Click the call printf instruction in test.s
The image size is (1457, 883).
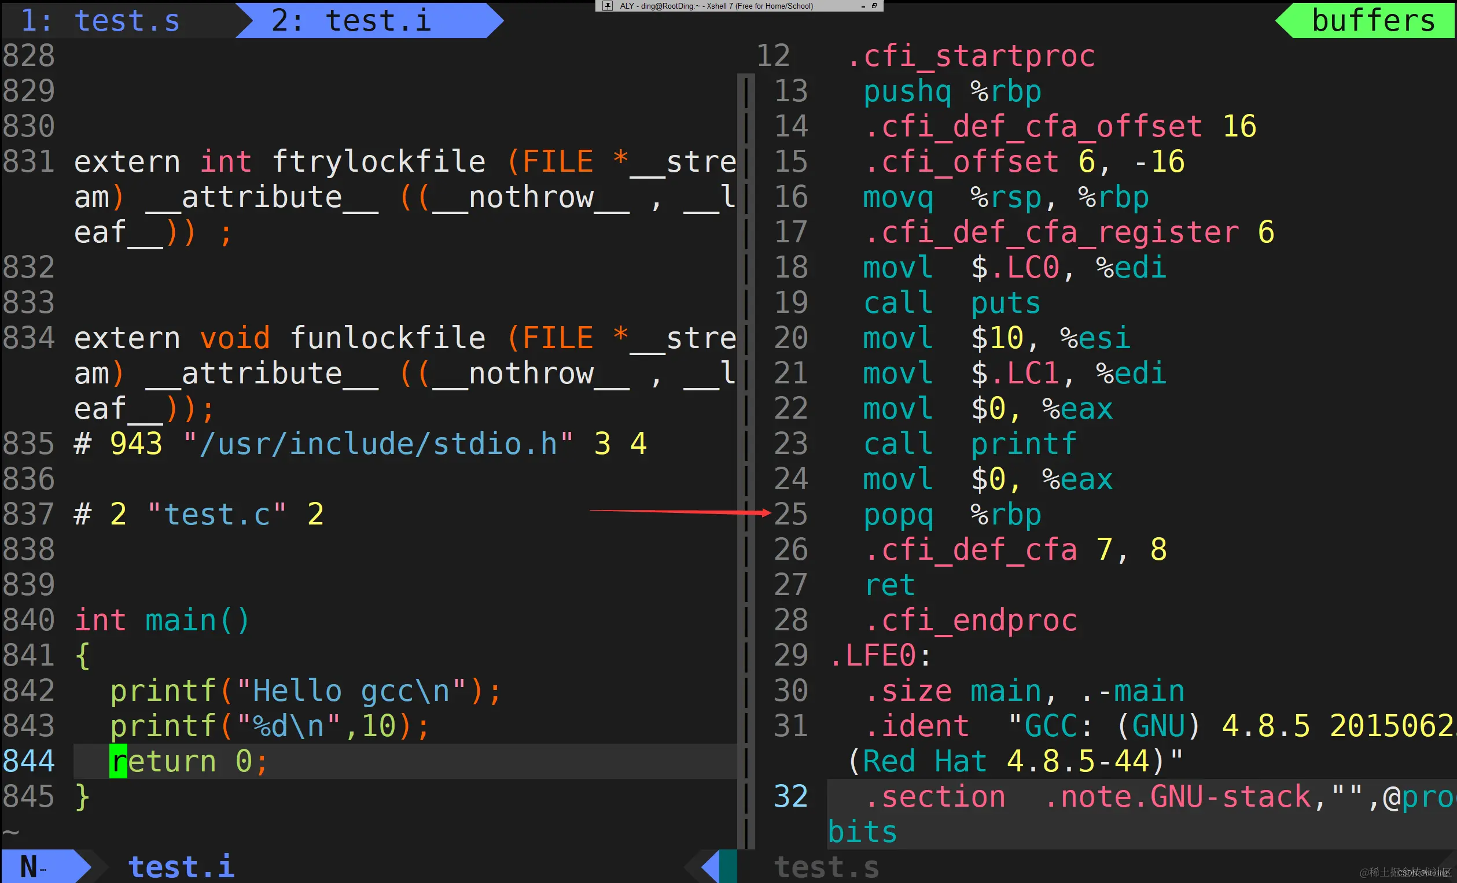(x=969, y=444)
